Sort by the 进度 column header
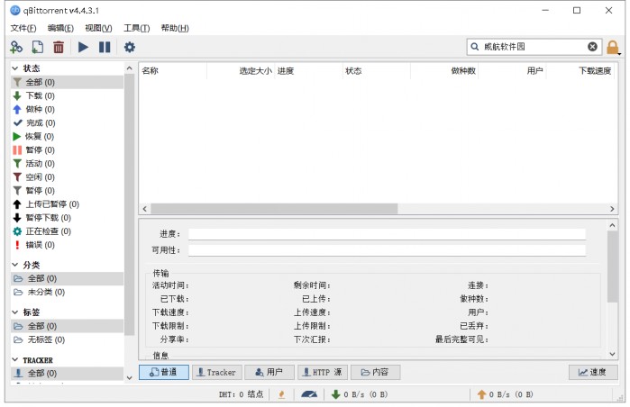 (308, 71)
